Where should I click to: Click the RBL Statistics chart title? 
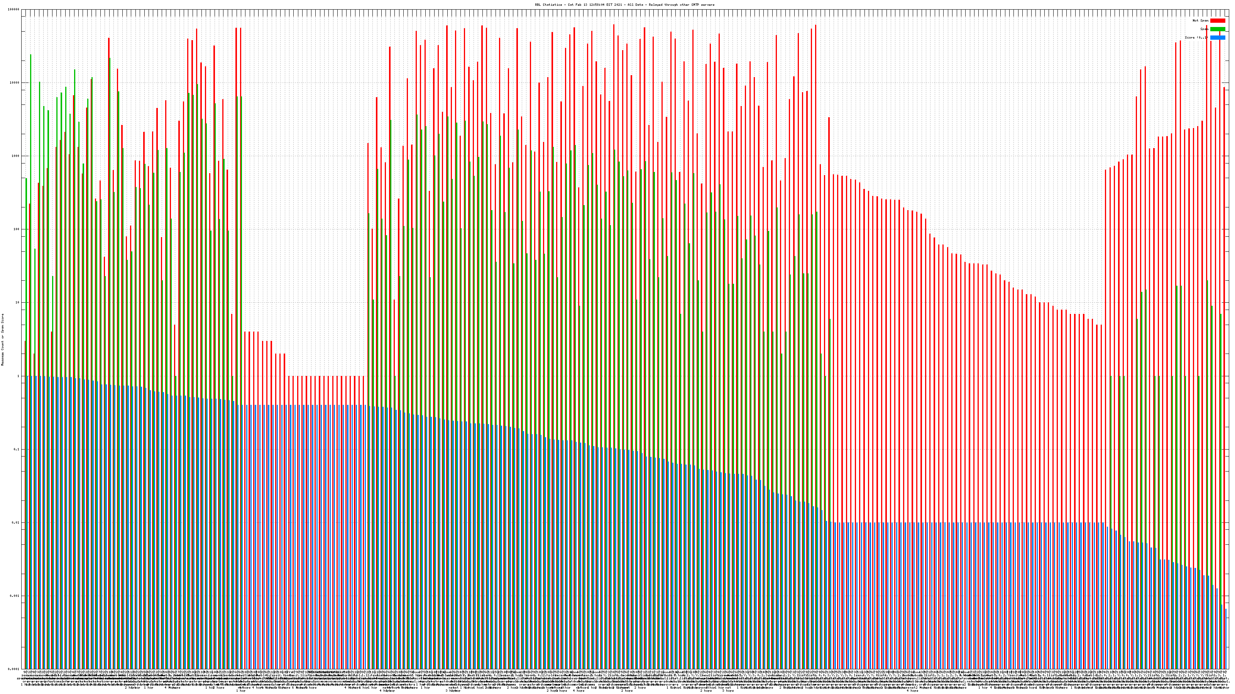coord(624,5)
